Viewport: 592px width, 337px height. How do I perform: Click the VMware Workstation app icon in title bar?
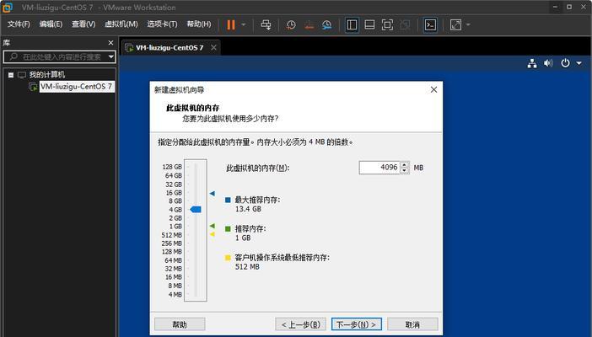(x=8, y=8)
